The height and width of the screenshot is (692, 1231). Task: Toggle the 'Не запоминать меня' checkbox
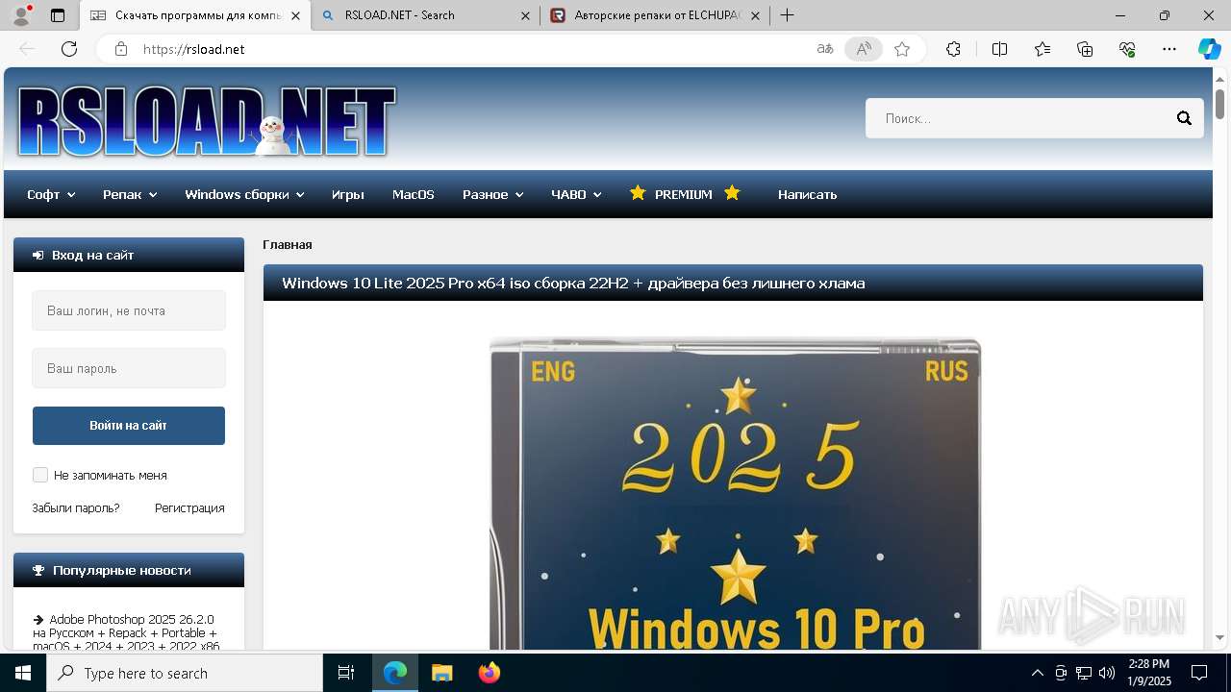coord(40,475)
